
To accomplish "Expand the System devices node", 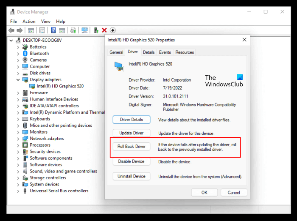I will tap(18, 184).
